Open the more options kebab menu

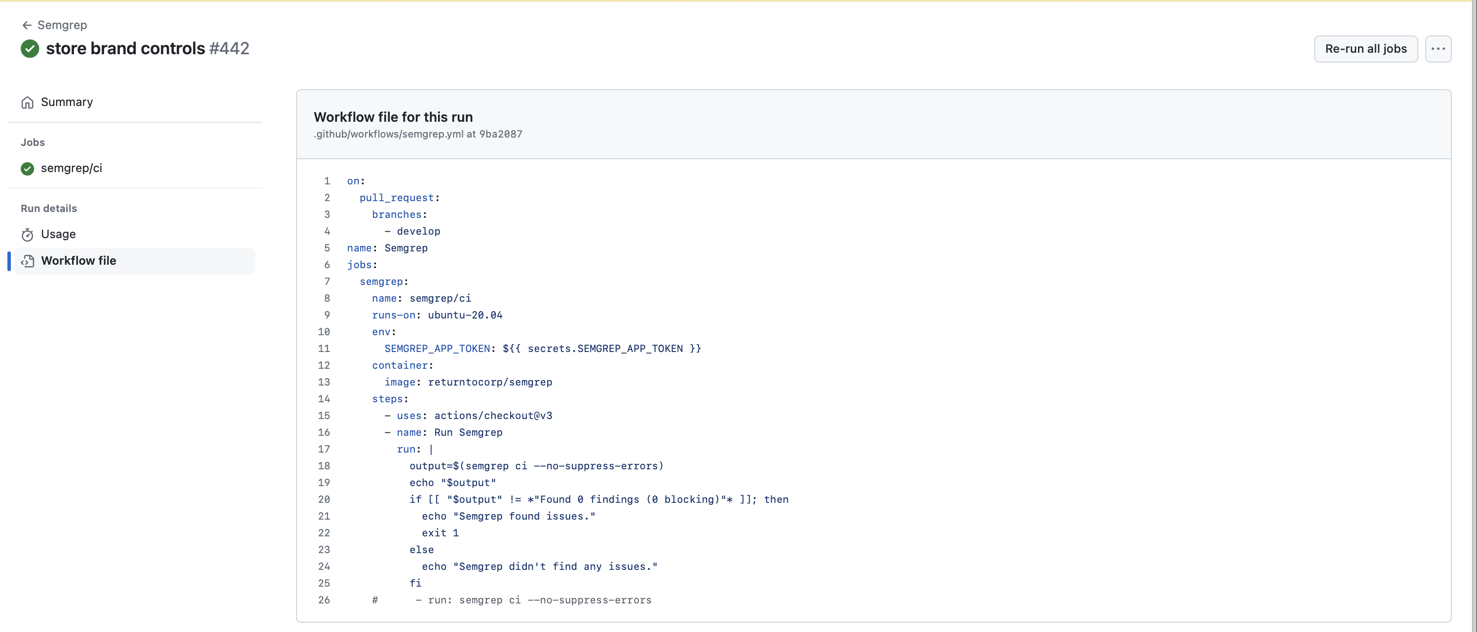[1438, 49]
